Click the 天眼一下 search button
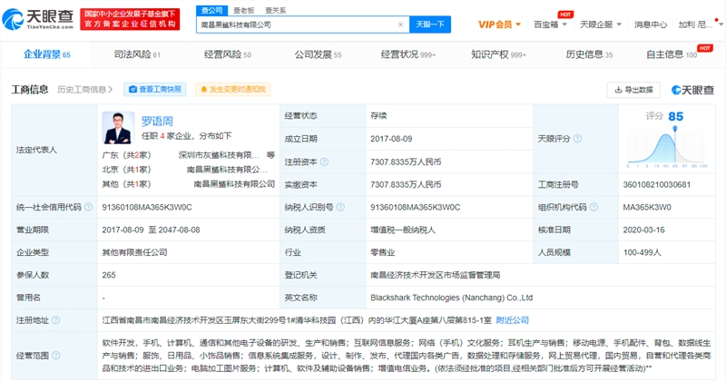Image resolution: width=726 pixels, height=382 pixels. [430, 24]
